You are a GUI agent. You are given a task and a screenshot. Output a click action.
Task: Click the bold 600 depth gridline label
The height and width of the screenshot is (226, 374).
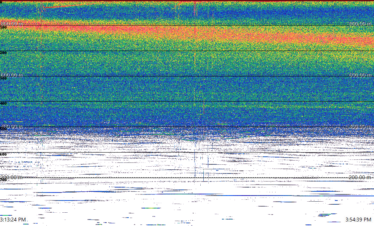pyautogui.click(x=3, y=154)
